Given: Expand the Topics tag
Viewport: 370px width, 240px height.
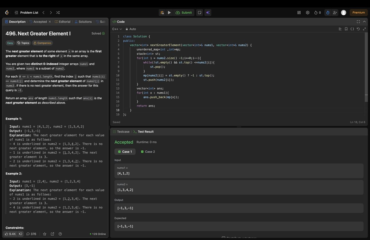Looking at the screenshot, I should pyautogui.click(x=23, y=43).
